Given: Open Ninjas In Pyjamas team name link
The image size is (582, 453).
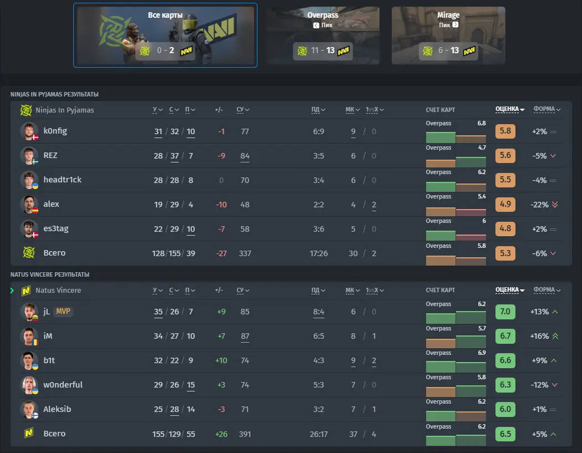Looking at the screenshot, I should (64, 110).
